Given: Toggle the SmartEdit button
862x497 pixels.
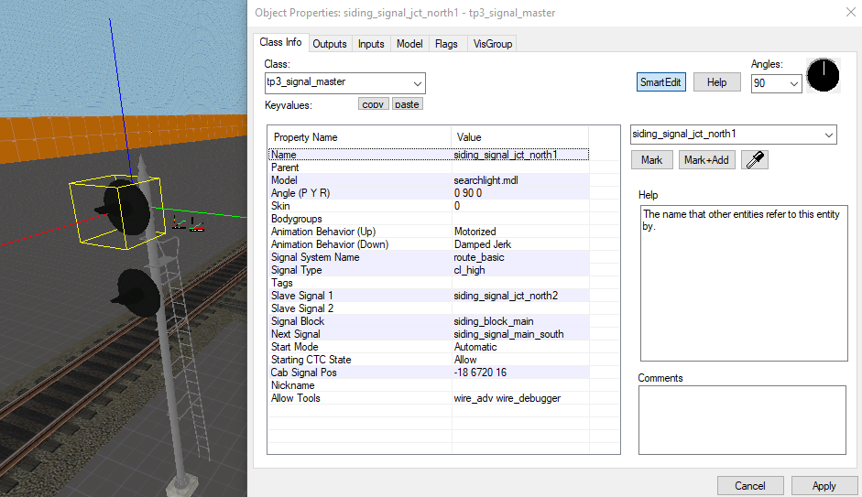Looking at the screenshot, I should tap(660, 82).
